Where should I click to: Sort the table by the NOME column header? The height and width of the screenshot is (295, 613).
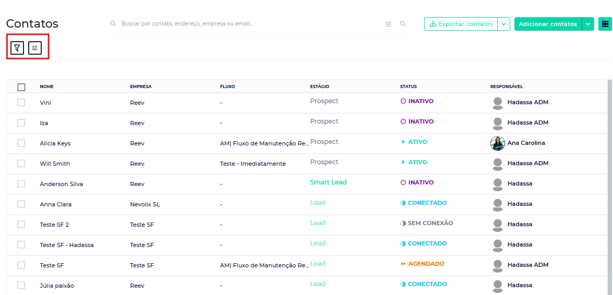pyautogui.click(x=47, y=87)
